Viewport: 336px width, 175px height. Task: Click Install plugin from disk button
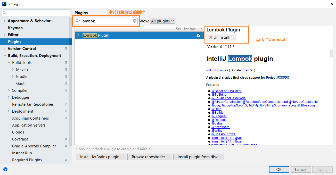pyautogui.click(x=199, y=157)
